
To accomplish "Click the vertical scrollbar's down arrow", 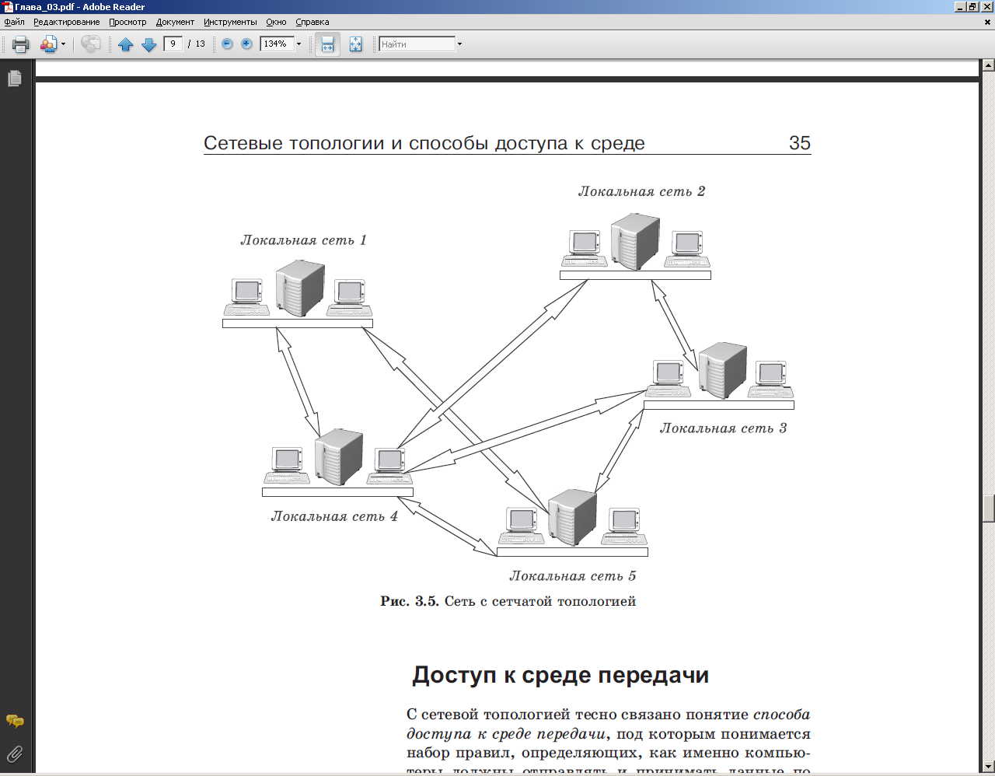I will pos(988,767).
